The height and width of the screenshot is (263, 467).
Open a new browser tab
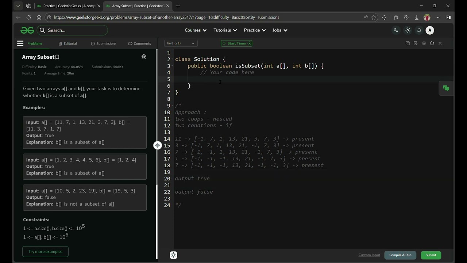[178, 6]
